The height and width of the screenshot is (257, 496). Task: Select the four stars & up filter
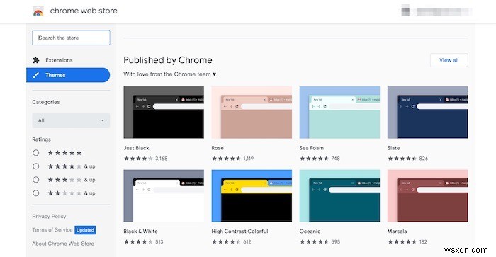click(x=35, y=166)
